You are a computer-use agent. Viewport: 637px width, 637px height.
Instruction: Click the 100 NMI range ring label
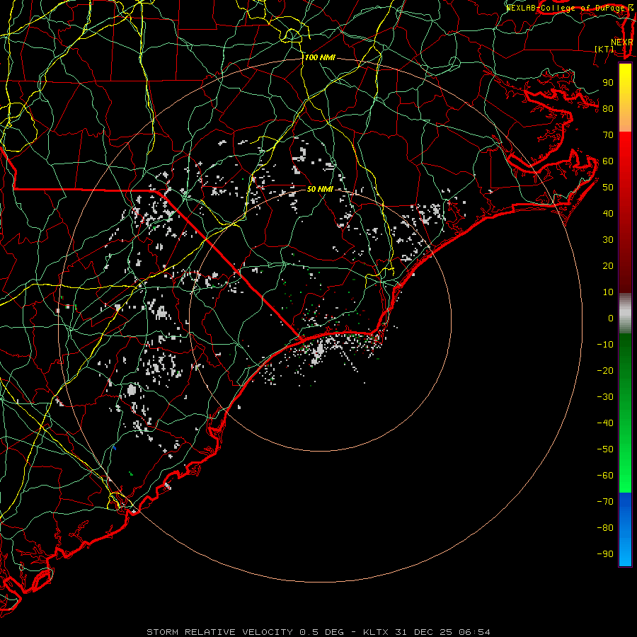[x=320, y=57]
